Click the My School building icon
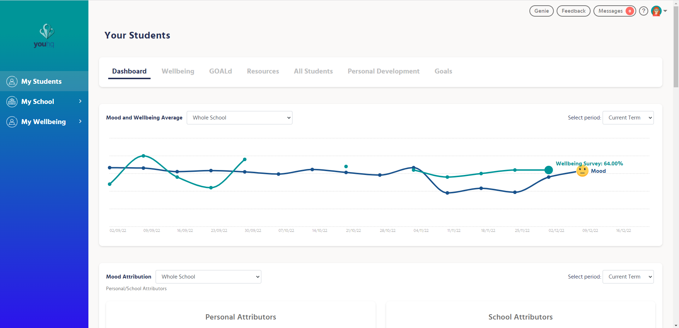 12,102
